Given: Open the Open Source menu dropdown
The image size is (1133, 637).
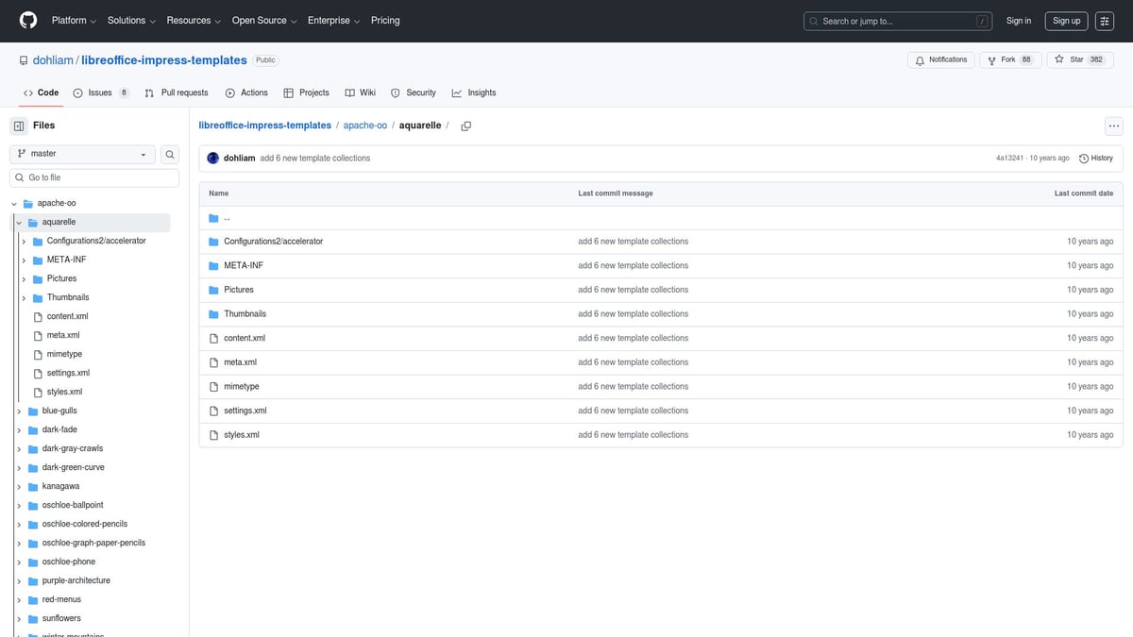Looking at the screenshot, I should pyautogui.click(x=265, y=21).
